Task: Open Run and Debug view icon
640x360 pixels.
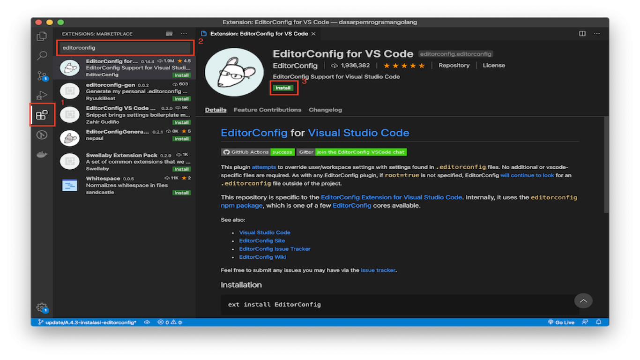Action: tap(42, 95)
